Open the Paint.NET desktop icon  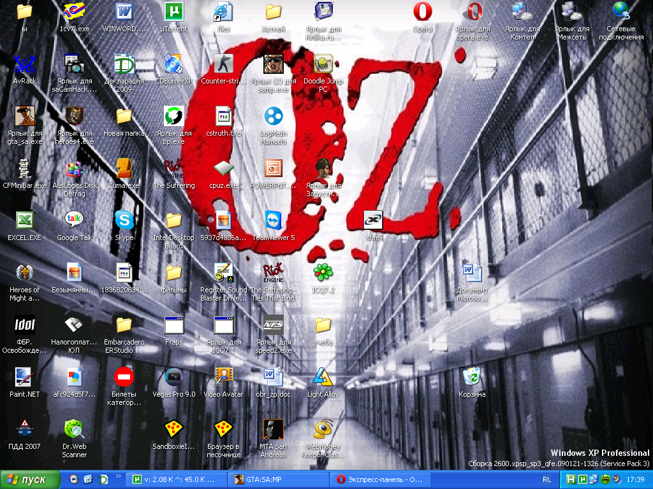(25, 382)
